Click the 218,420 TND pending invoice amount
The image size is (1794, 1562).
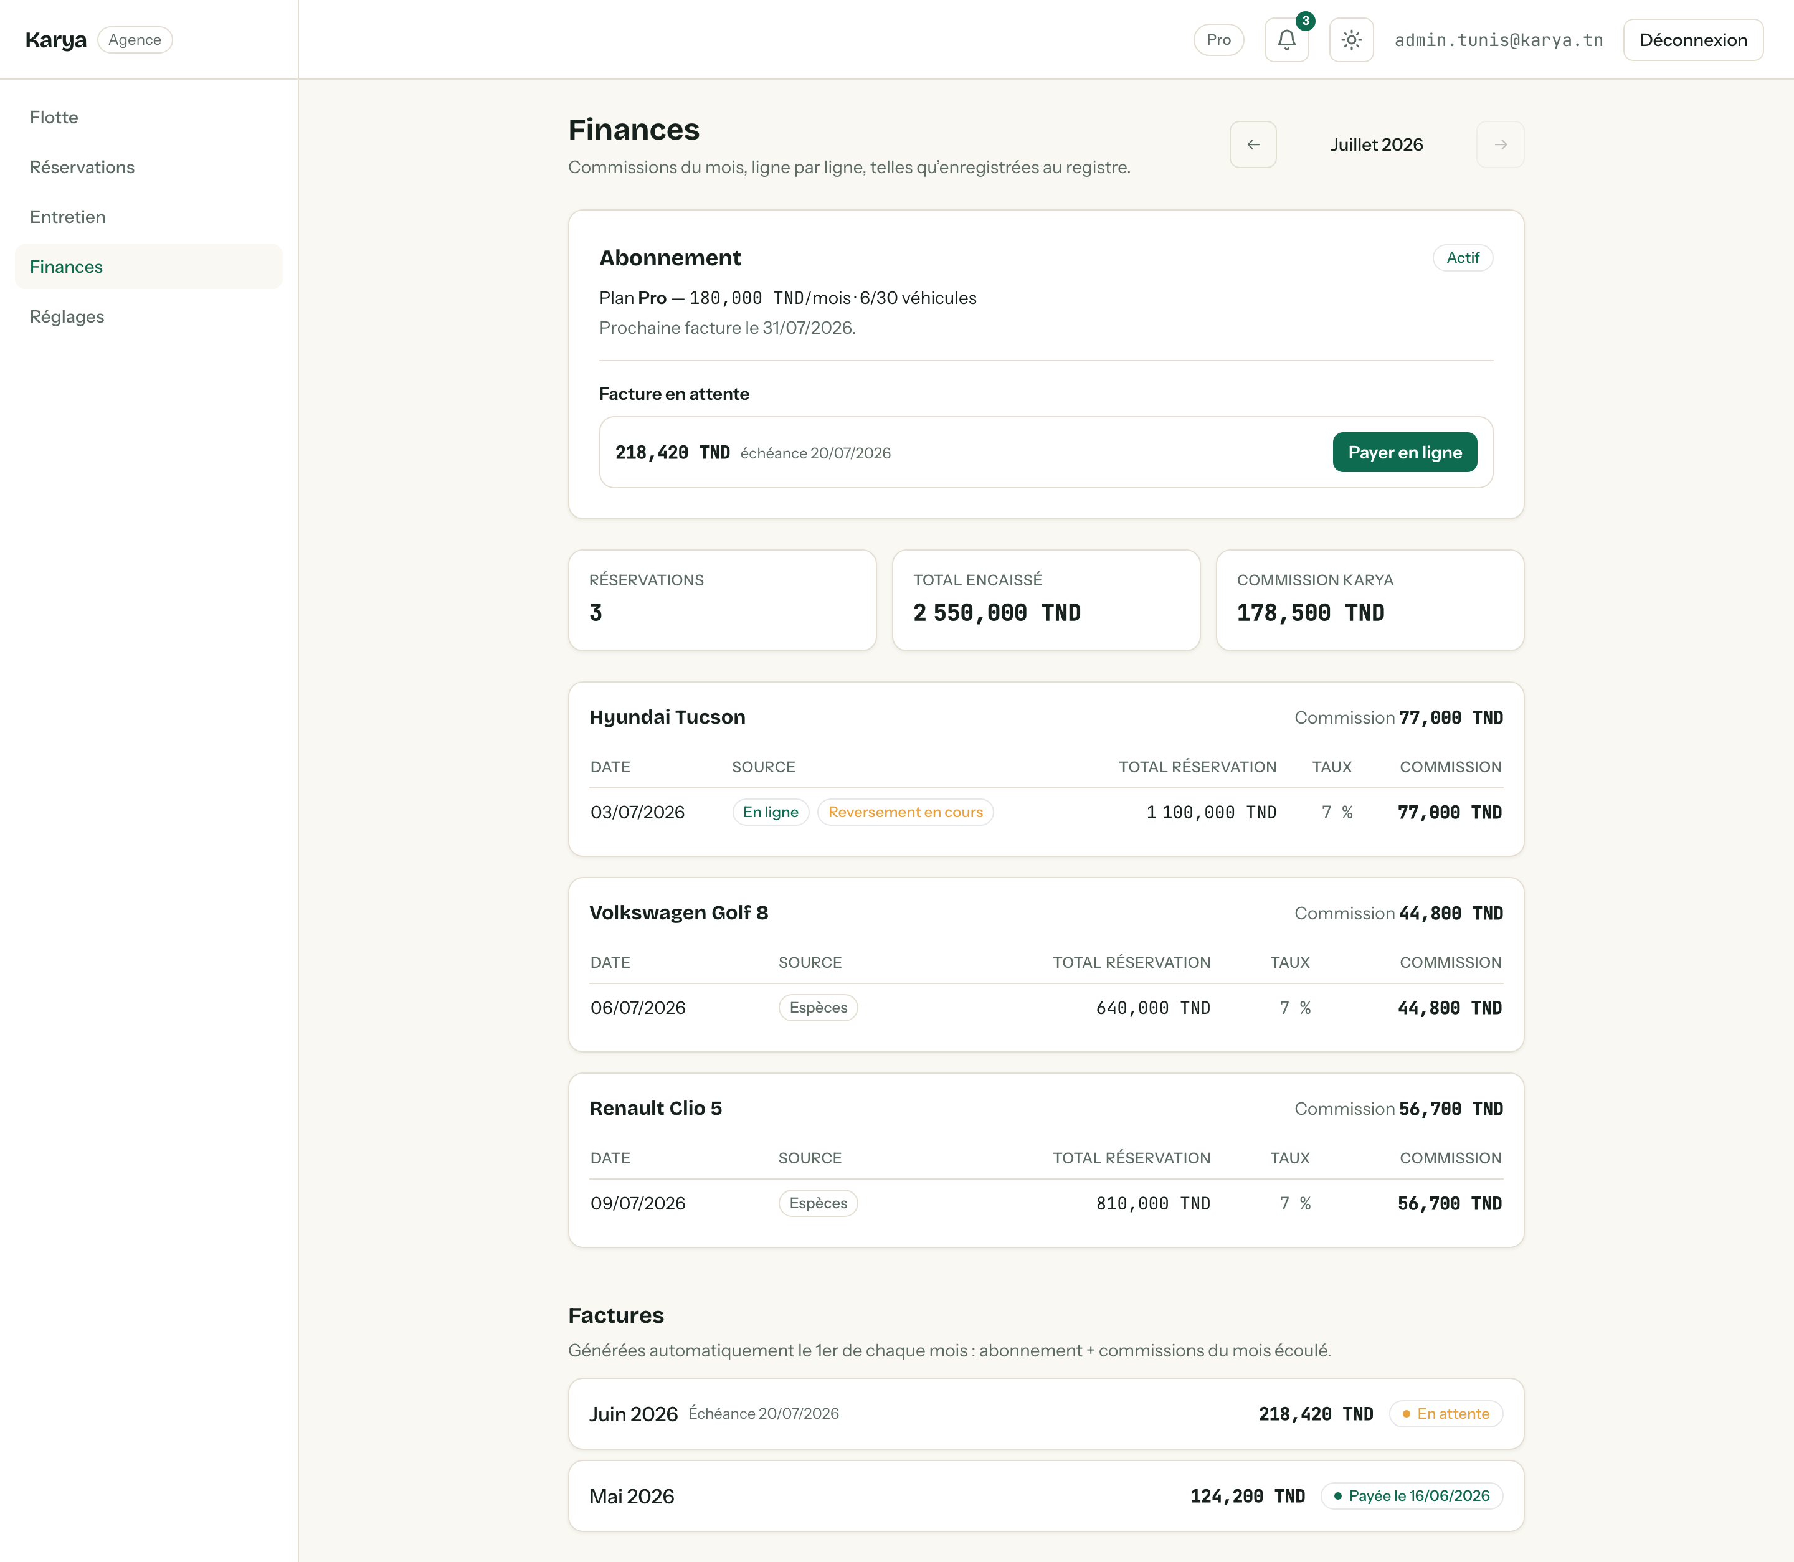(672, 452)
